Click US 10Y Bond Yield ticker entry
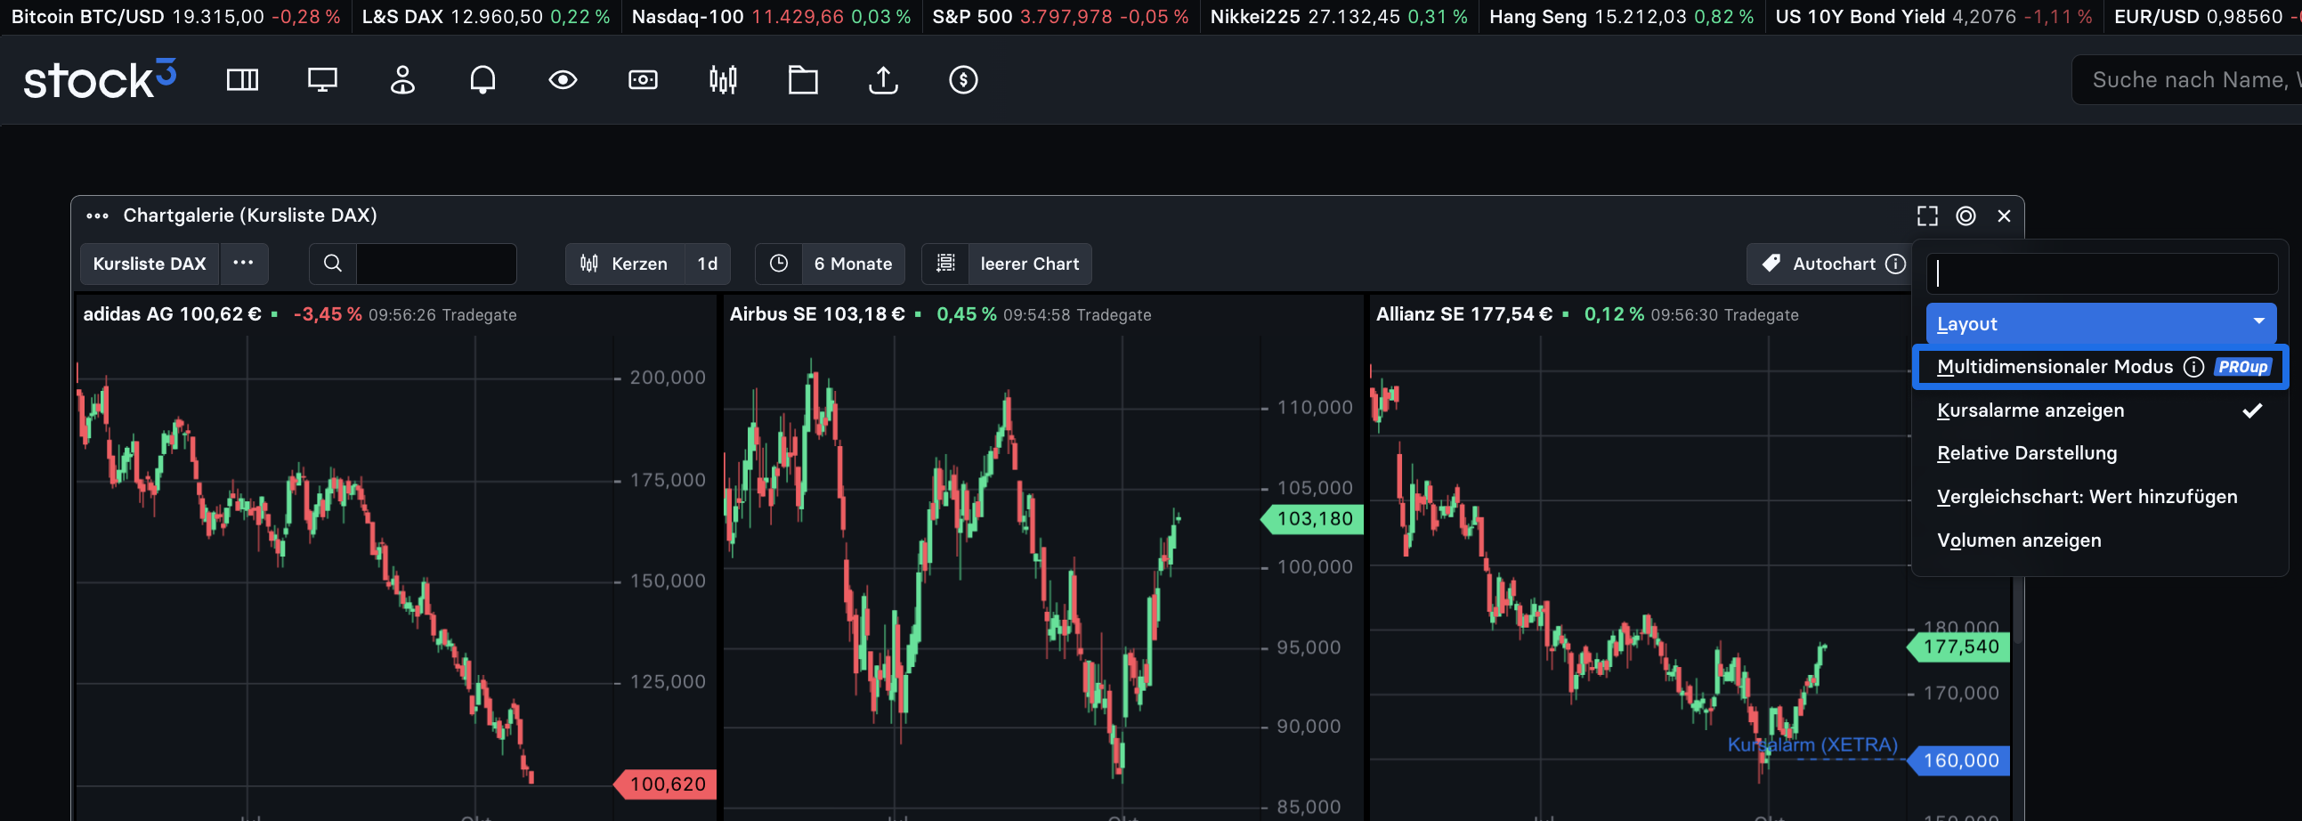This screenshot has width=2302, height=821. click(x=1933, y=17)
